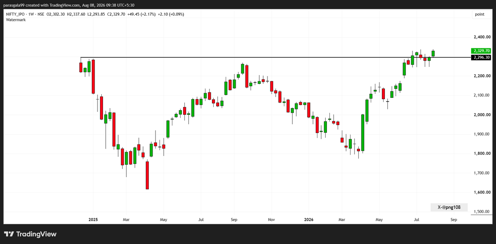Click the open value O2,302.30
The height and width of the screenshot is (244, 496).
click(x=55, y=14)
